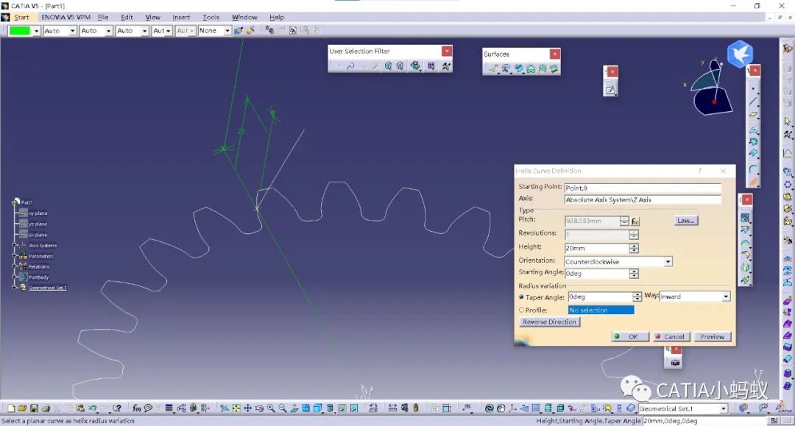
Task: Click the What's This help icon
Action: point(117,408)
